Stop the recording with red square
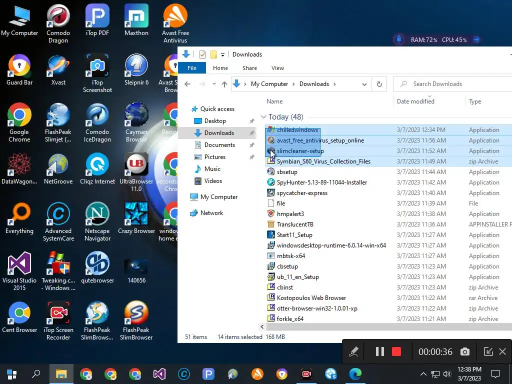Image resolution: width=512 pixels, height=384 pixels. tap(396, 351)
